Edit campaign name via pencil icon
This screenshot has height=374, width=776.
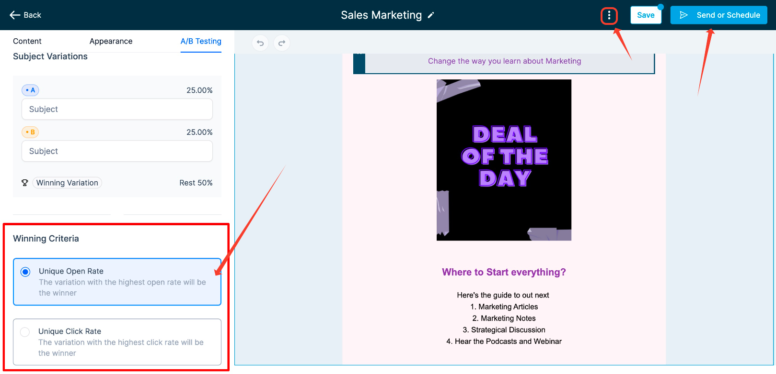coord(431,15)
